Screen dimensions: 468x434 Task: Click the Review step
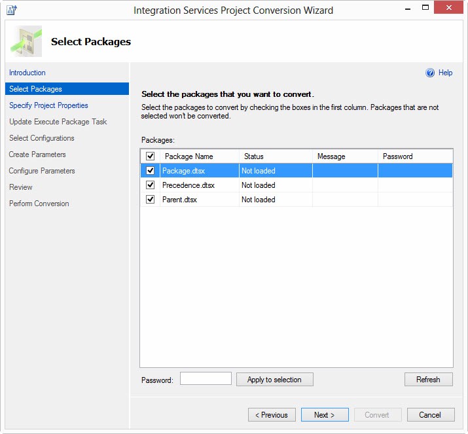[20, 187]
